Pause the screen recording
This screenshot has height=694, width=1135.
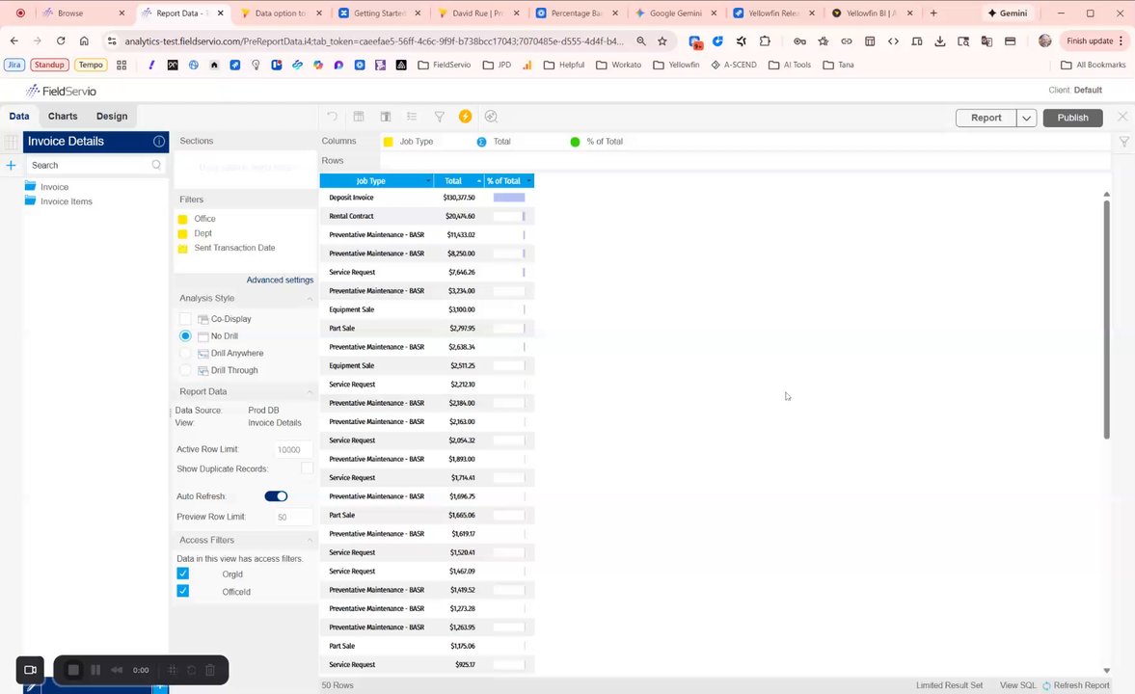(95, 670)
